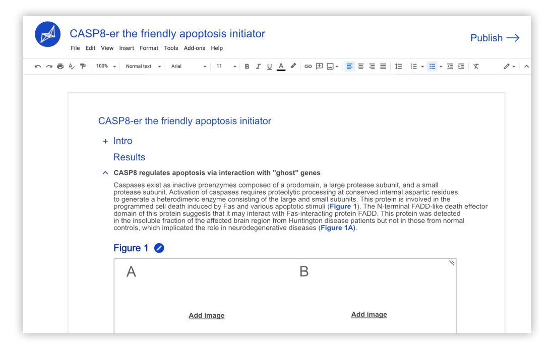Viewport: 554px width, 349px height.
Task: Expand the Intro section
Action: pyautogui.click(x=105, y=141)
